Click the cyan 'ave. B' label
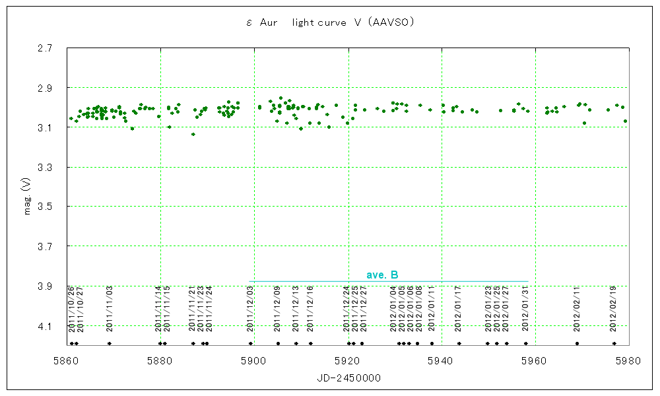This screenshot has height=396, width=660. (382, 275)
